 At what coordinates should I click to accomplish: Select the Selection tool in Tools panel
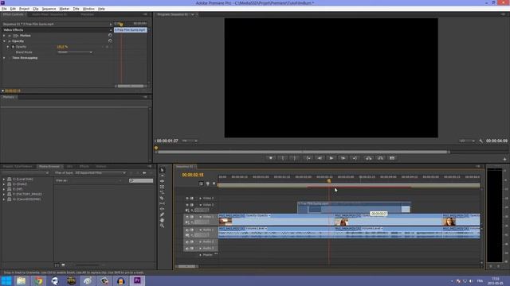tap(162, 170)
